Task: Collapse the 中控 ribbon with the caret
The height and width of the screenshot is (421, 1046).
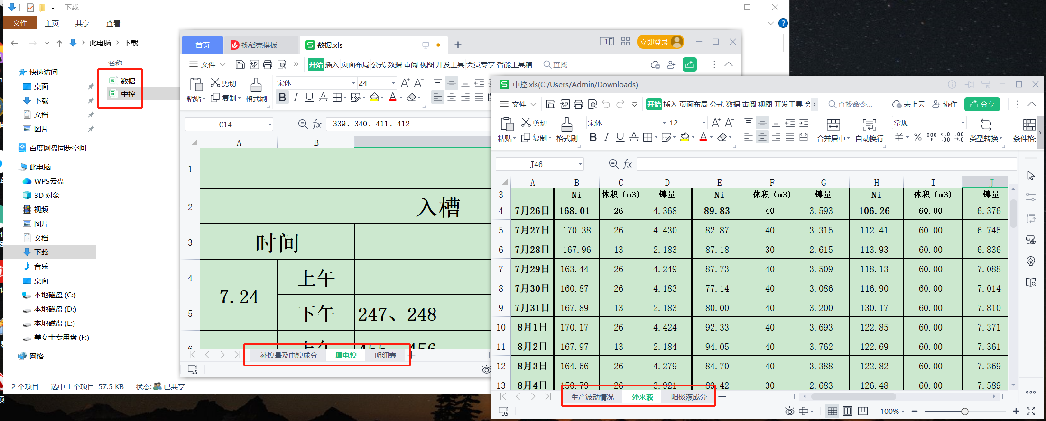Action: click(1032, 104)
